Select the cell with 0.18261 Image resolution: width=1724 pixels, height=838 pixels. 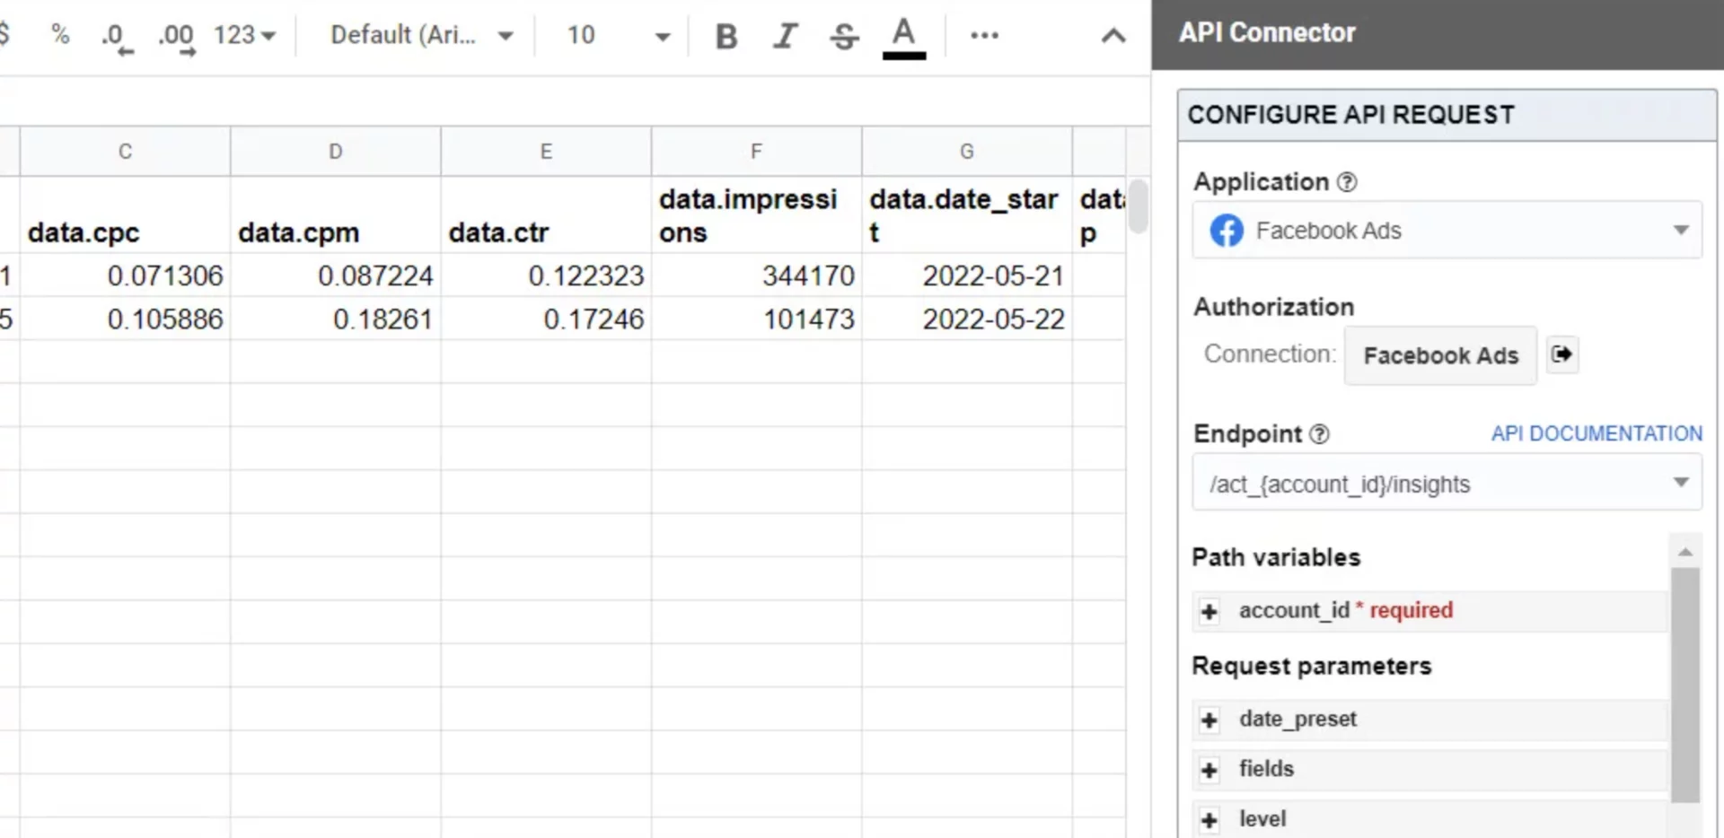[x=336, y=319]
